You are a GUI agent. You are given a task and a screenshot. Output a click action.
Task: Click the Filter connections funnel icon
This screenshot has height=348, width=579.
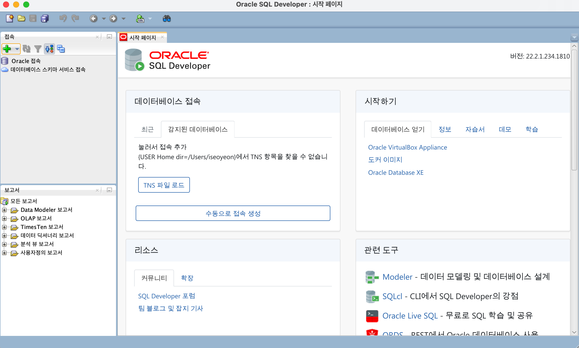click(38, 49)
